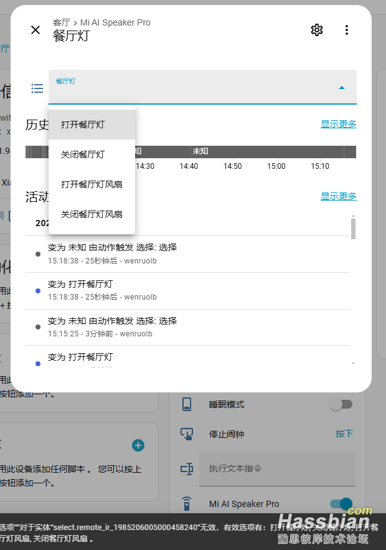
Task: Click the 停止闹钟 button icon
Action: pos(187,434)
